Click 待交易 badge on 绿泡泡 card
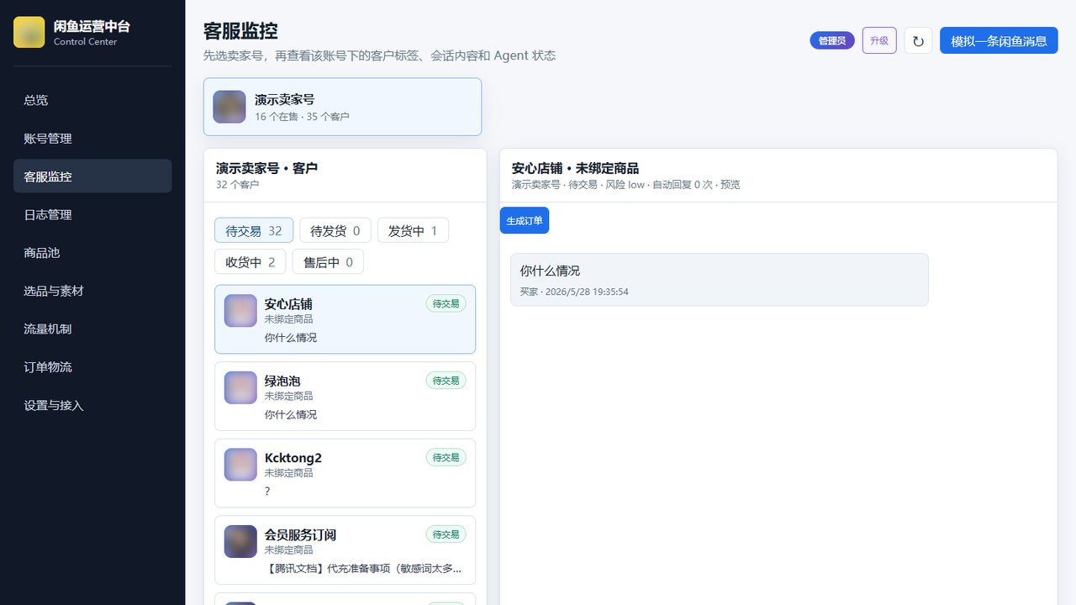 (x=446, y=381)
